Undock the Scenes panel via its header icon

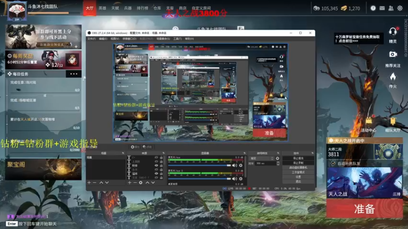point(123,153)
